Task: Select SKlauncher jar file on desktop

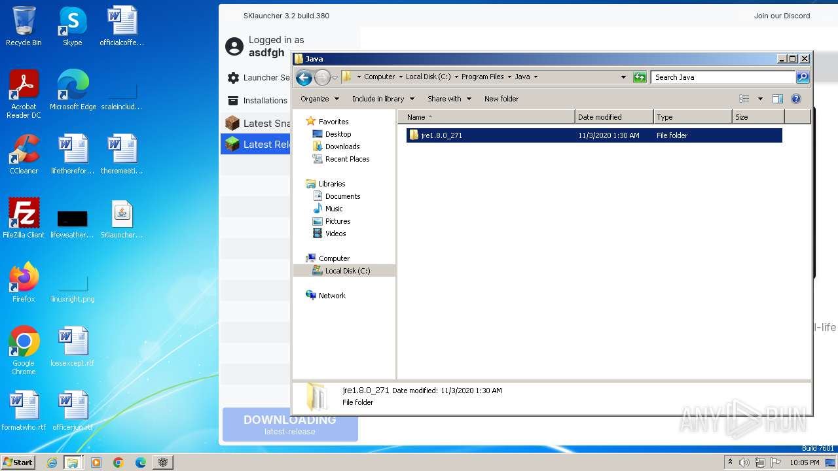Action: 122,218
